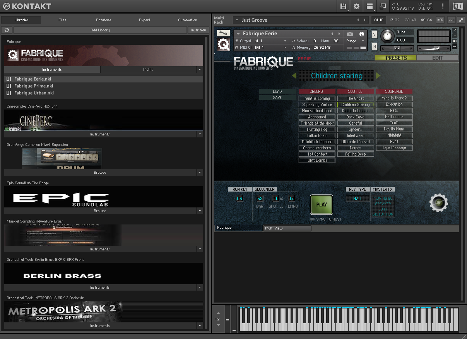Click the instrument volume slider
The width and height of the screenshot is (467, 339).
(x=434, y=48)
